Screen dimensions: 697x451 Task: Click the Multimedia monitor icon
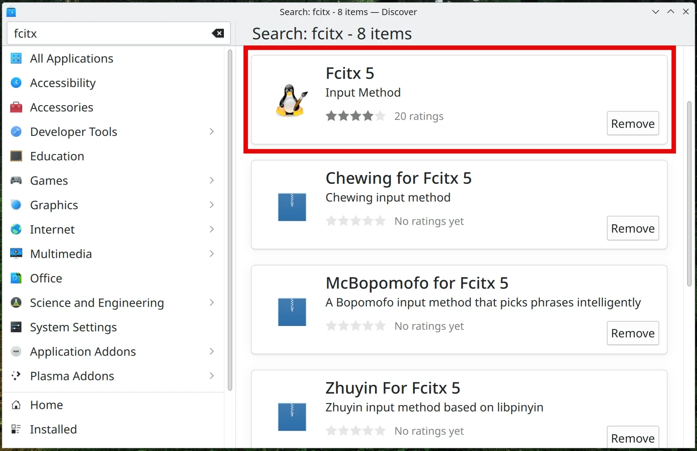(x=16, y=253)
